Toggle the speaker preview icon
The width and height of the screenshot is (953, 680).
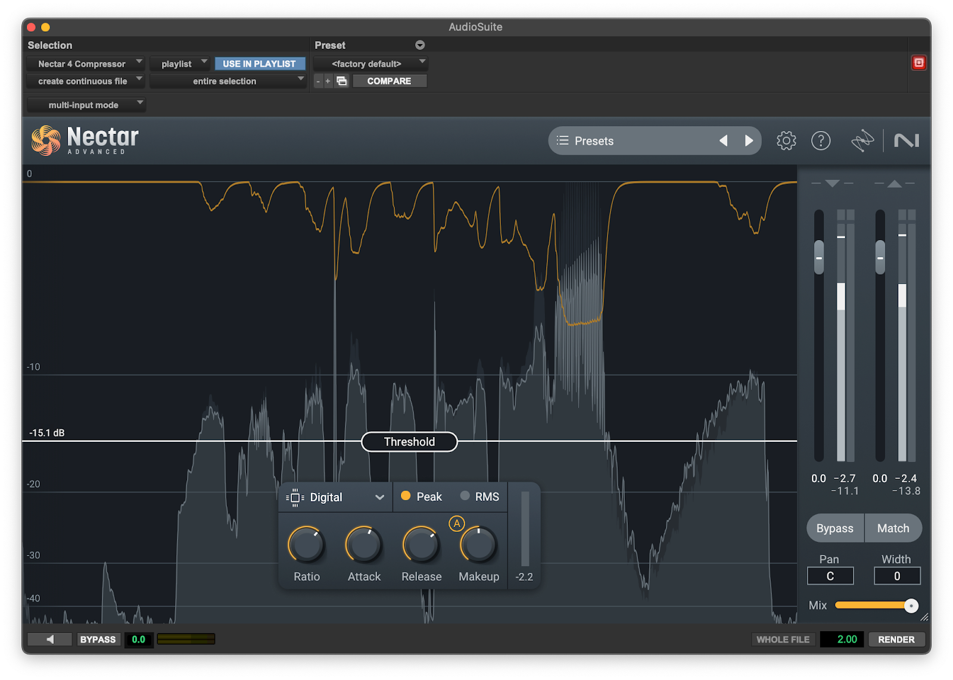50,639
